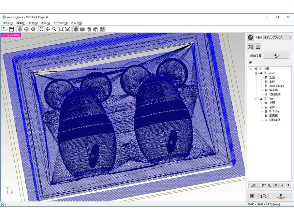Open the ファイル menu
Image resolution: width=294 pixels, height=220 pixels.
click(x=7, y=23)
